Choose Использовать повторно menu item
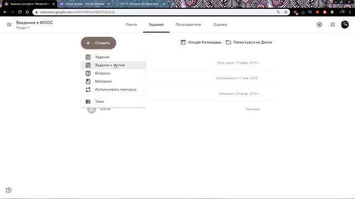The height and width of the screenshot is (199, 355). [113, 90]
